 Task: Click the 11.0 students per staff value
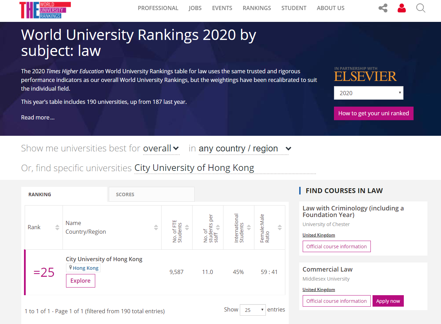click(207, 272)
